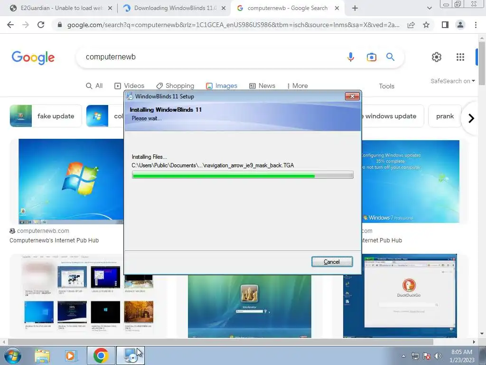Viewport: 486px width, 365px height.
Task: Open Windows Explorer from the taskbar
Action: coord(42,355)
